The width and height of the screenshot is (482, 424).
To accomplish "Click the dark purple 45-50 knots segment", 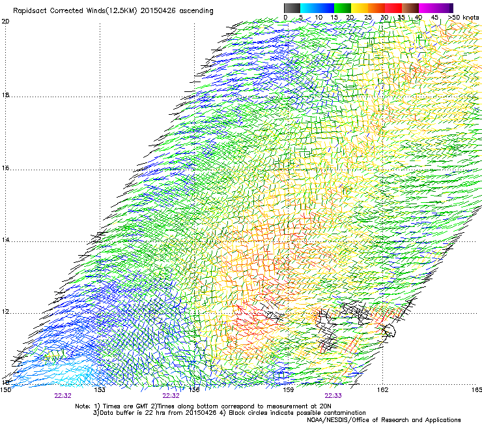I will [444, 8].
